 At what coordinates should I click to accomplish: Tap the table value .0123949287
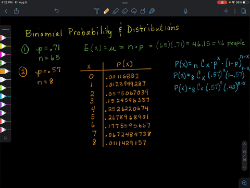click(126, 84)
